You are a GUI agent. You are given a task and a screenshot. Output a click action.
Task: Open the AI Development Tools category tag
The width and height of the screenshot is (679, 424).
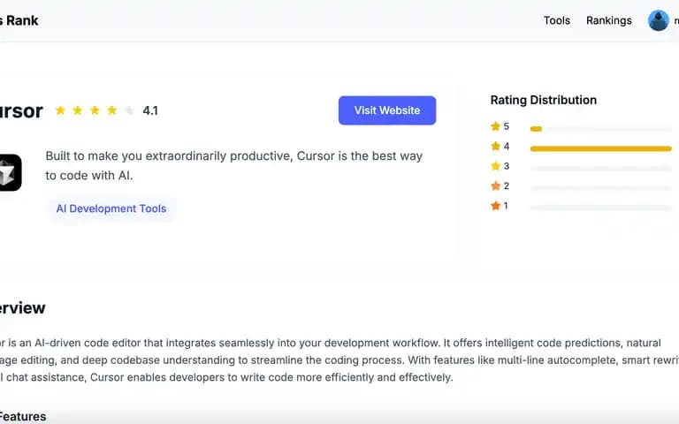111,208
